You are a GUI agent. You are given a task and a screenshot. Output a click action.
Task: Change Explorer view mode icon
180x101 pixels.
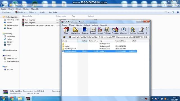(x=166, y=12)
